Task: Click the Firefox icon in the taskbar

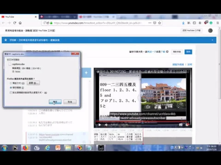Action: point(26,148)
